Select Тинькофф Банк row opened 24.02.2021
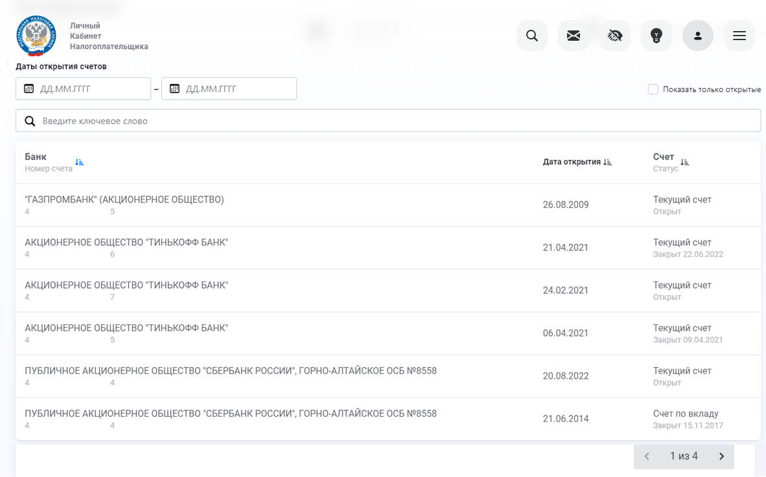 tap(388, 291)
